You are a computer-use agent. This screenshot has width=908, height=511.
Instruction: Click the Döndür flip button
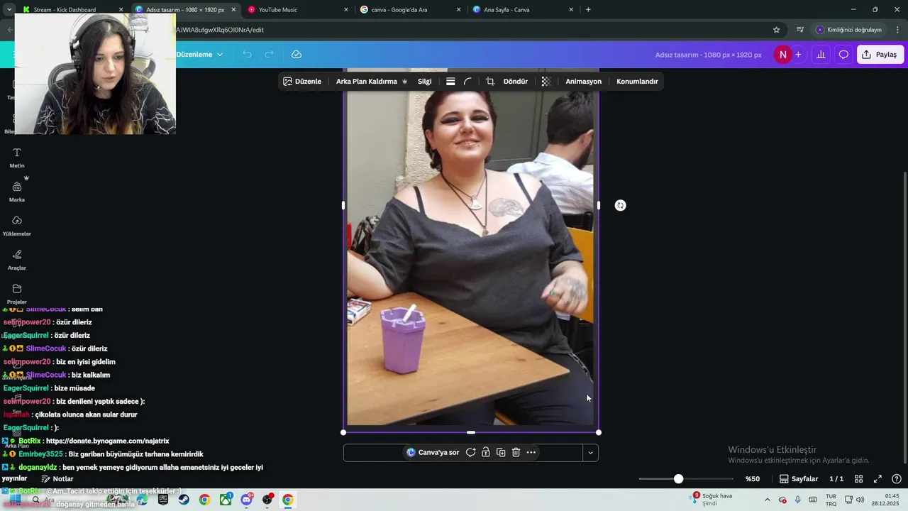[516, 82]
